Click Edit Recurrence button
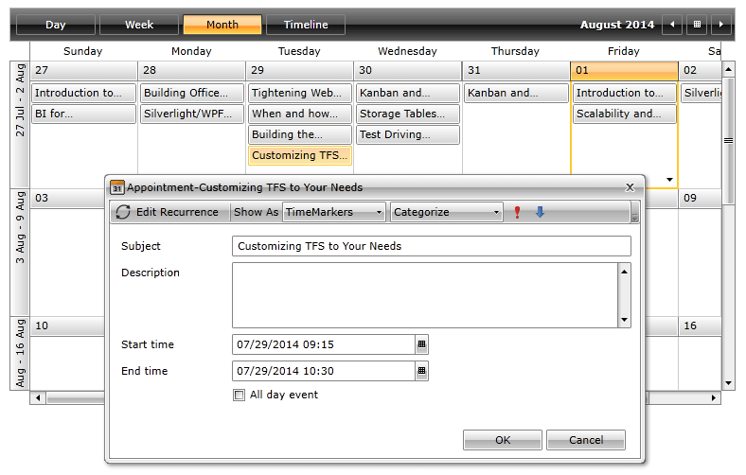The width and height of the screenshot is (746, 475). 167,212
